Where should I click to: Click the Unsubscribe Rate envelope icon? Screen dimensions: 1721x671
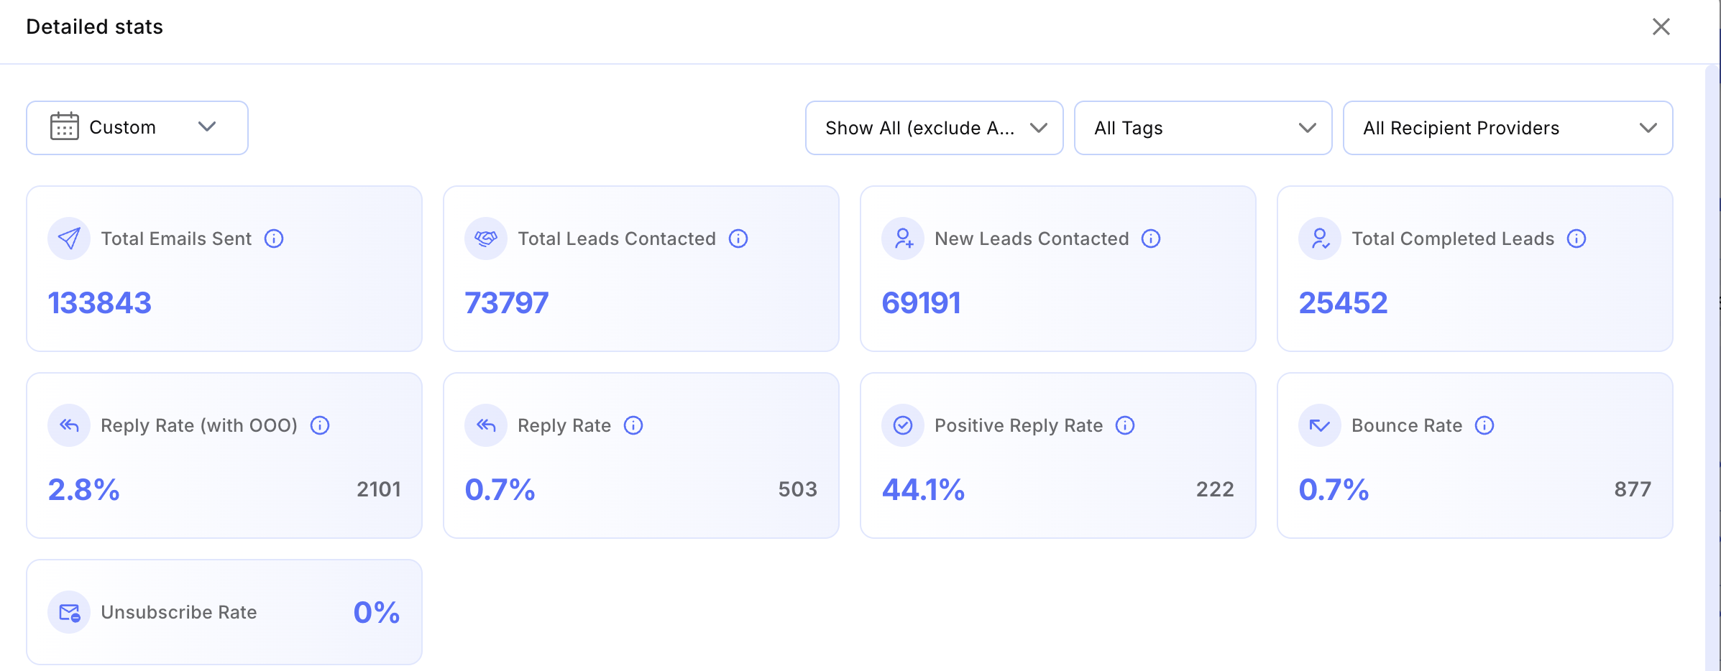[x=69, y=612]
